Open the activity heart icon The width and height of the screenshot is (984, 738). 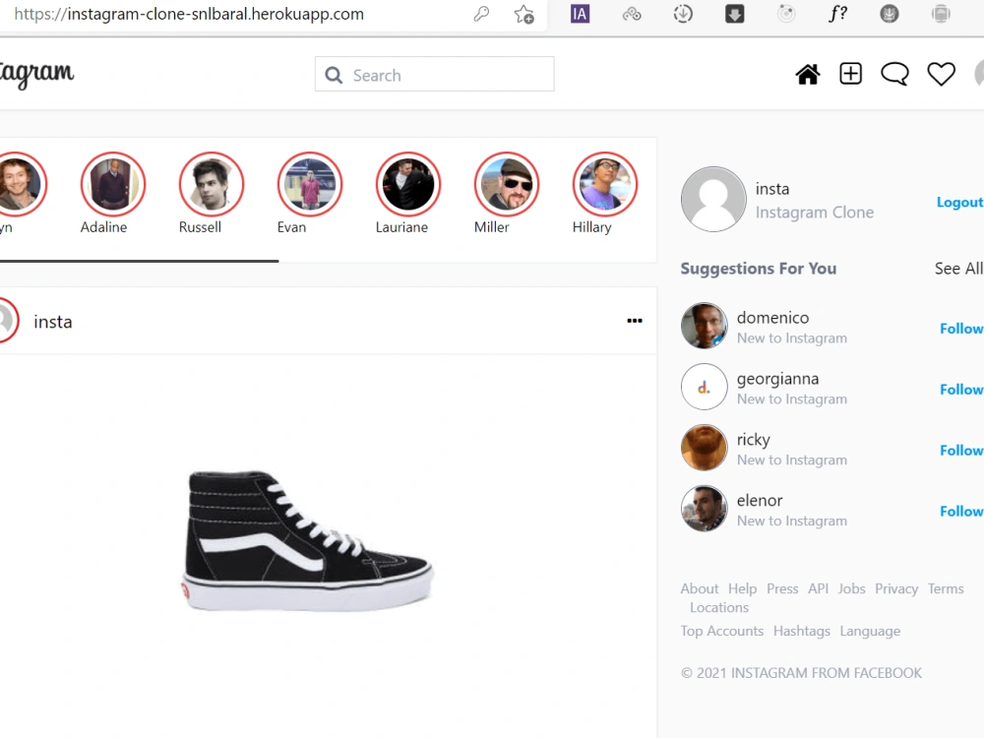coord(942,74)
